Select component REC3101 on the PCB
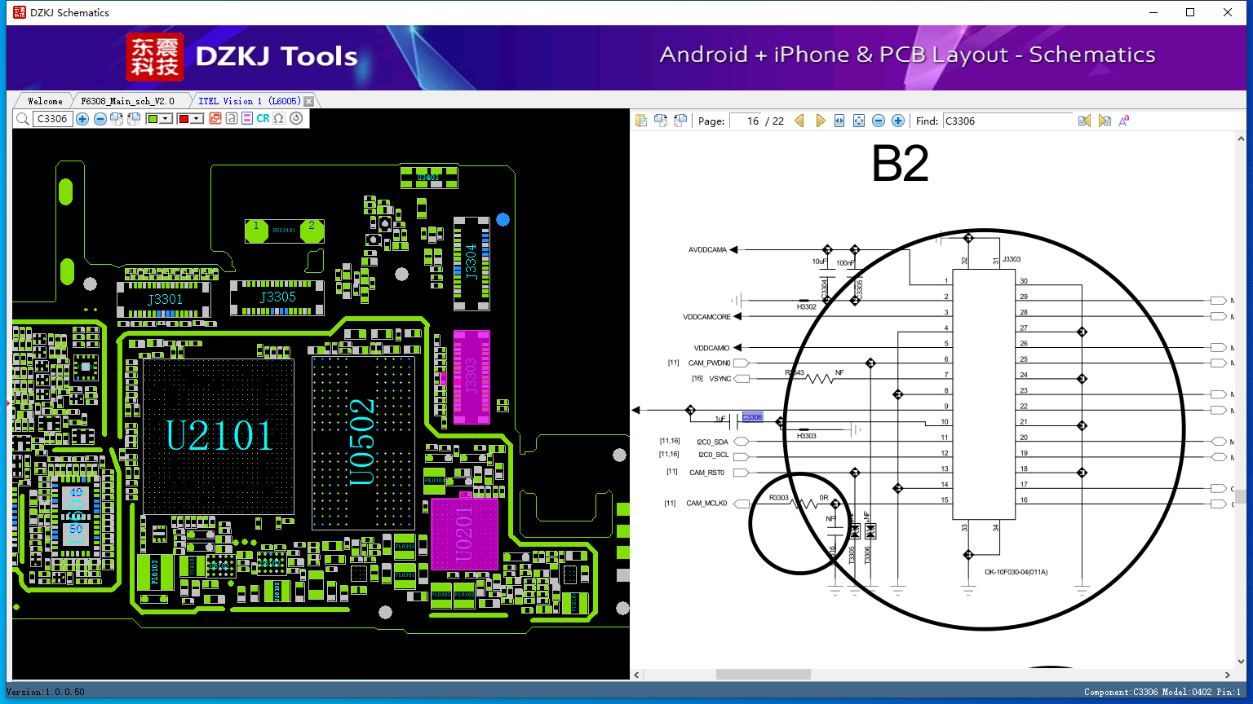The image size is (1253, 704). 284,231
